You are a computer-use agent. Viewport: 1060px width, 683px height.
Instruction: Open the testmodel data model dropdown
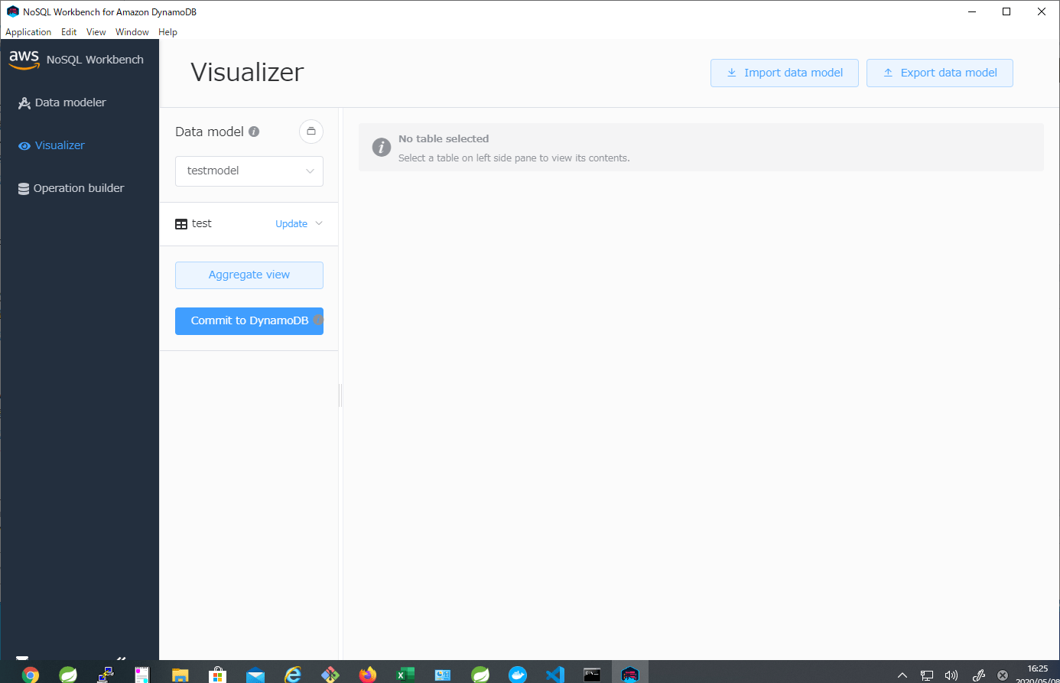coord(249,171)
